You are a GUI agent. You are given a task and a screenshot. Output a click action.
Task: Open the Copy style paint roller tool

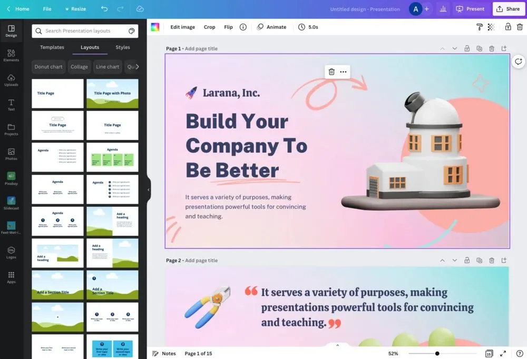coord(480,27)
